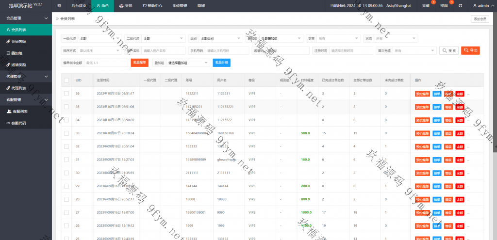Tick the checkbox for UID 29

click(66, 186)
